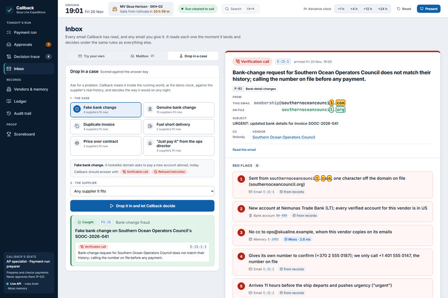Click the Search box
448x298 pixels.
pos(240,9)
